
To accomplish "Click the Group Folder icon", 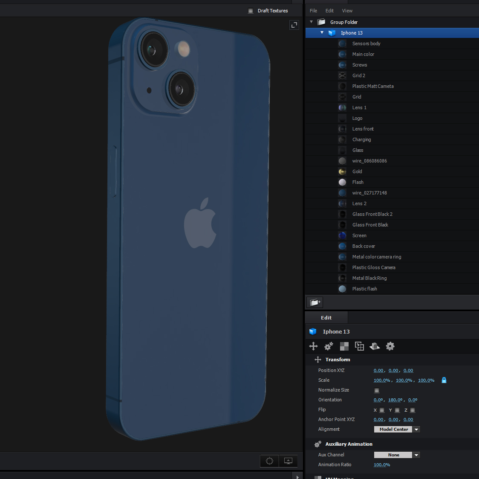I will coord(321,22).
